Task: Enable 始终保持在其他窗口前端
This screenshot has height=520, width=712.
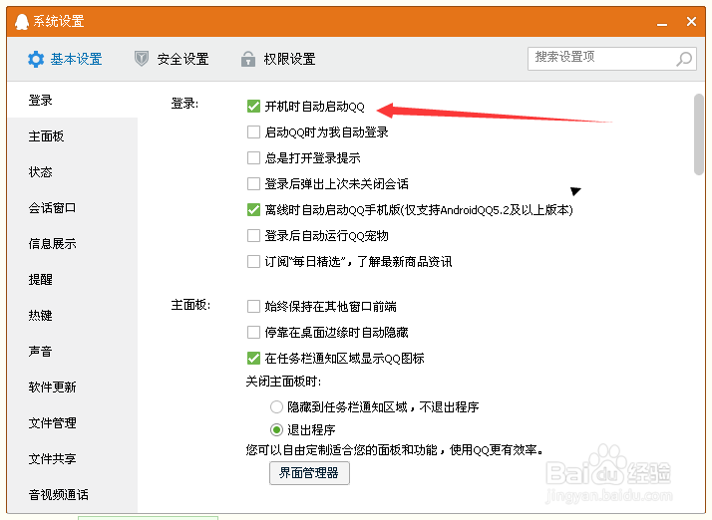Action: pyautogui.click(x=253, y=306)
